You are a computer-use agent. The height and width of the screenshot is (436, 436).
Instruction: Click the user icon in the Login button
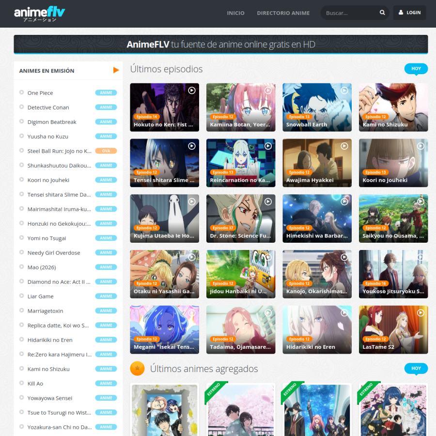pyautogui.click(x=401, y=13)
